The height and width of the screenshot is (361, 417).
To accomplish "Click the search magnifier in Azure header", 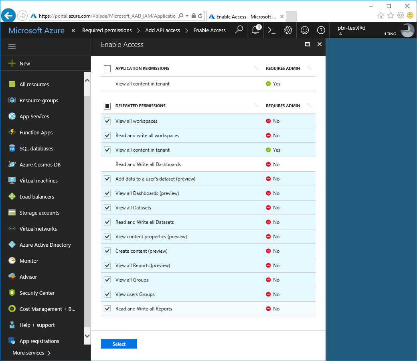I will [x=239, y=30].
